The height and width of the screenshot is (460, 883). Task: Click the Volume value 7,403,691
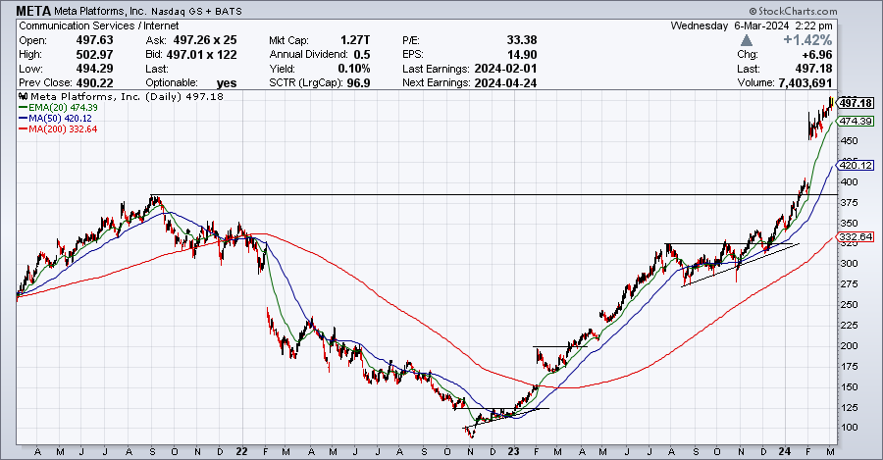(x=805, y=82)
